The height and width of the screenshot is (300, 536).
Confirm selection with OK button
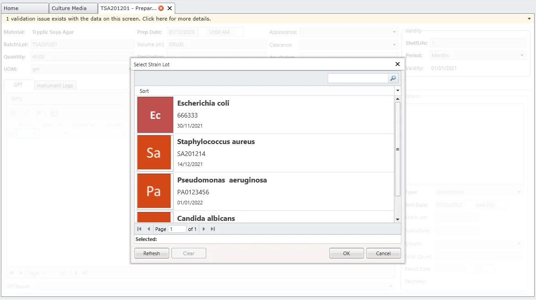tap(346, 253)
